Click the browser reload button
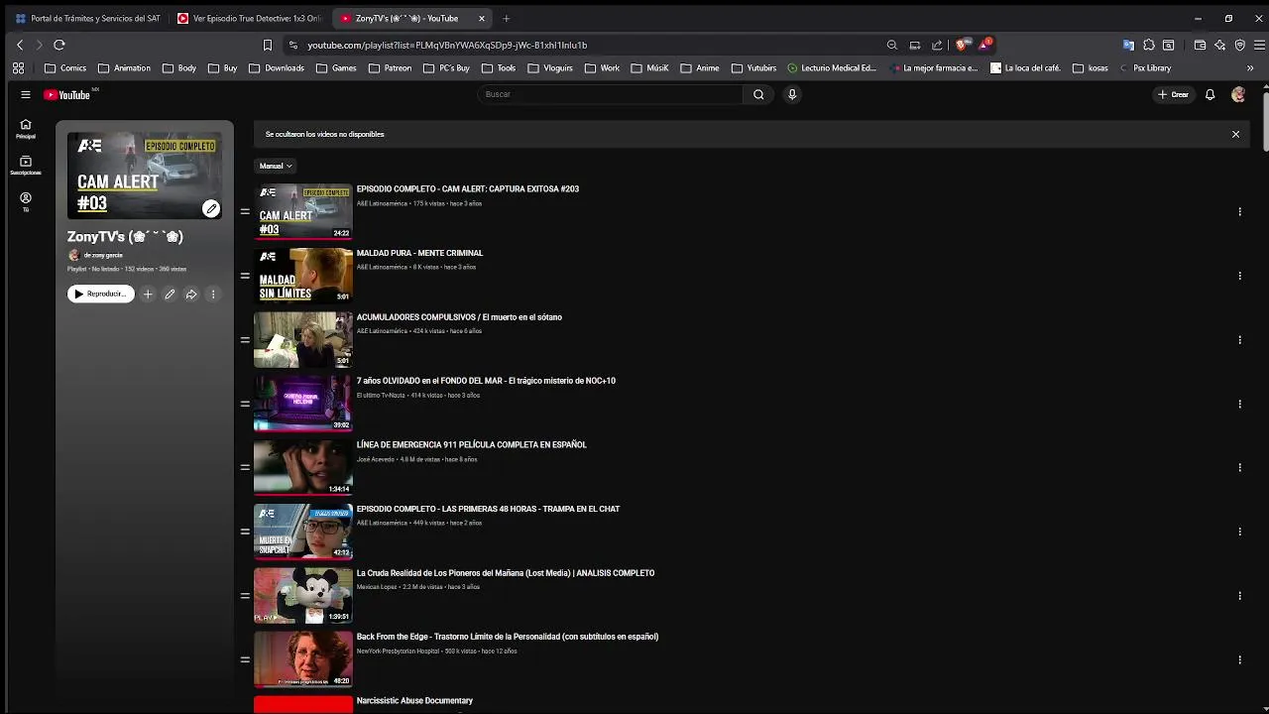This screenshot has height=714, width=1269. click(59, 45)
